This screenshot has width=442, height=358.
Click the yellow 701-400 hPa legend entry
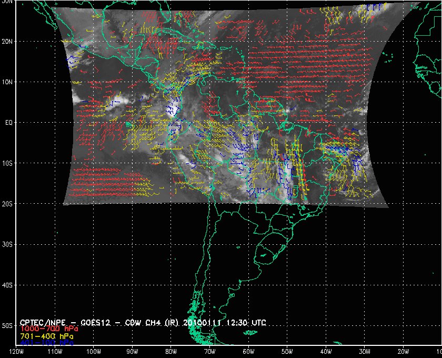click(46, 336)
